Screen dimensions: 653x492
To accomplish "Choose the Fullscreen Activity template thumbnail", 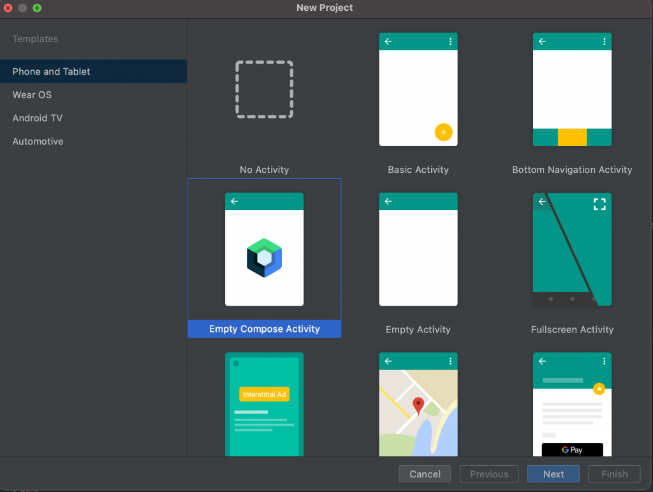I will (x=572, y=249).
